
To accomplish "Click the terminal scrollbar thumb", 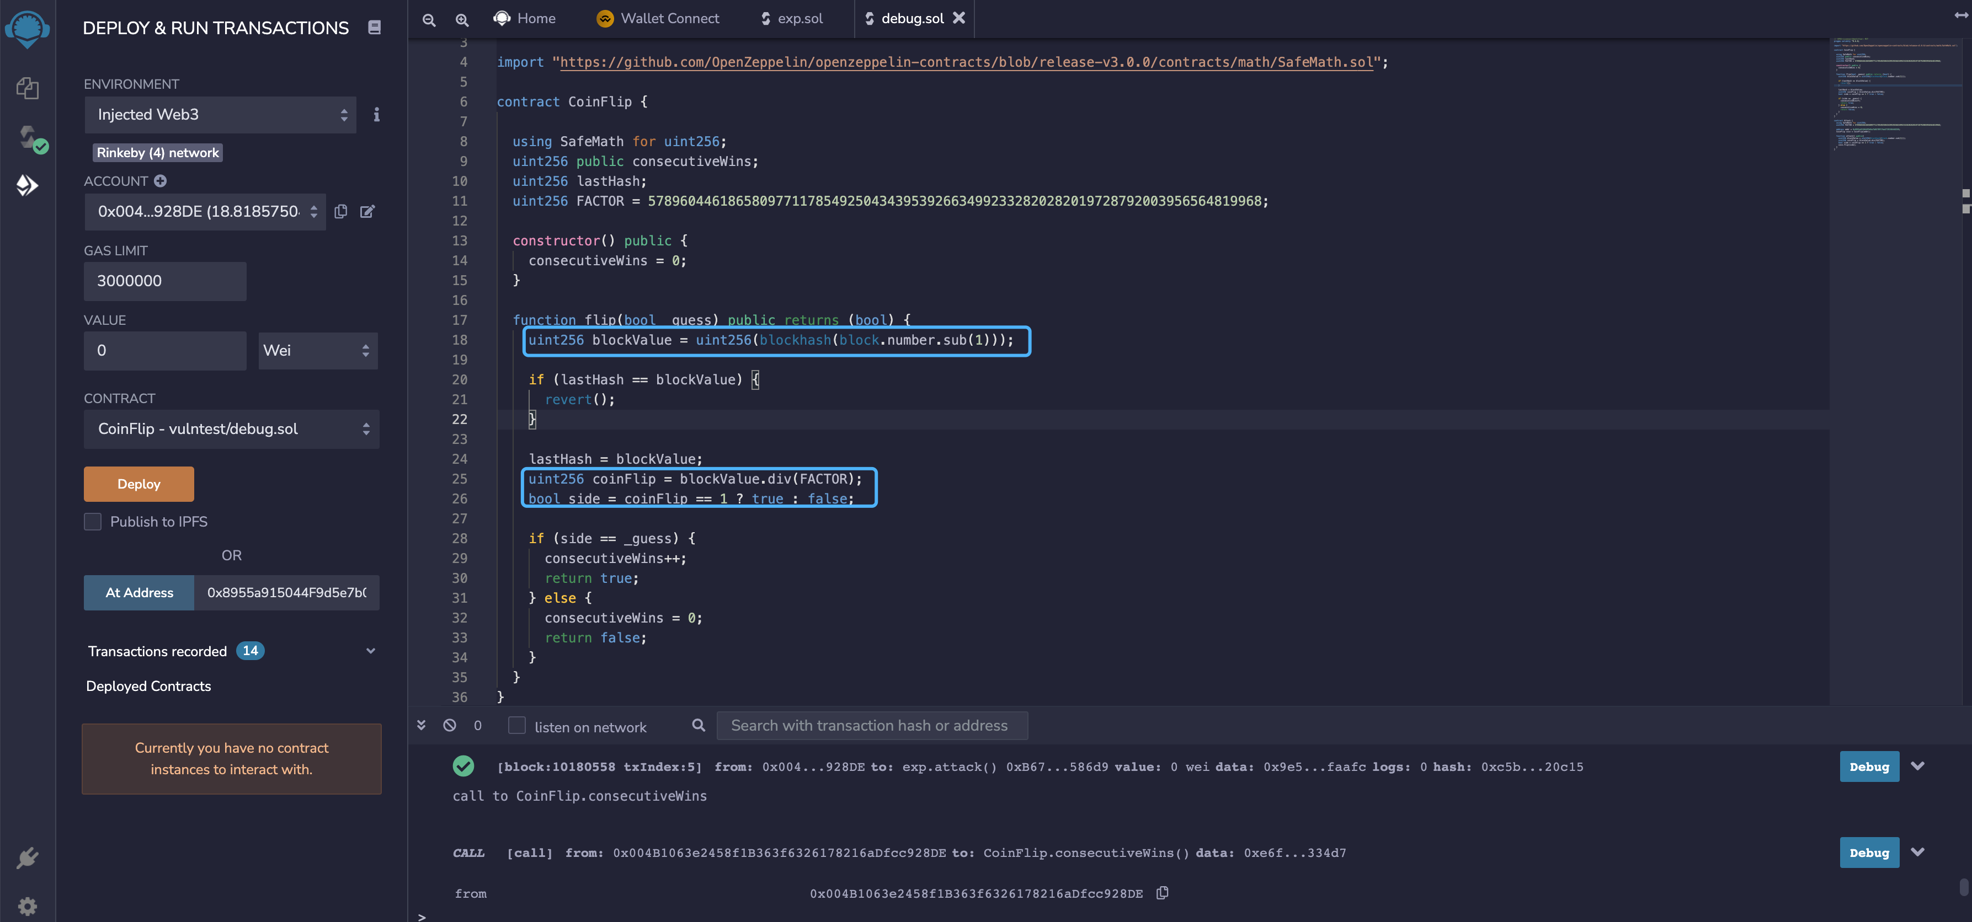I will (1964, 888).
